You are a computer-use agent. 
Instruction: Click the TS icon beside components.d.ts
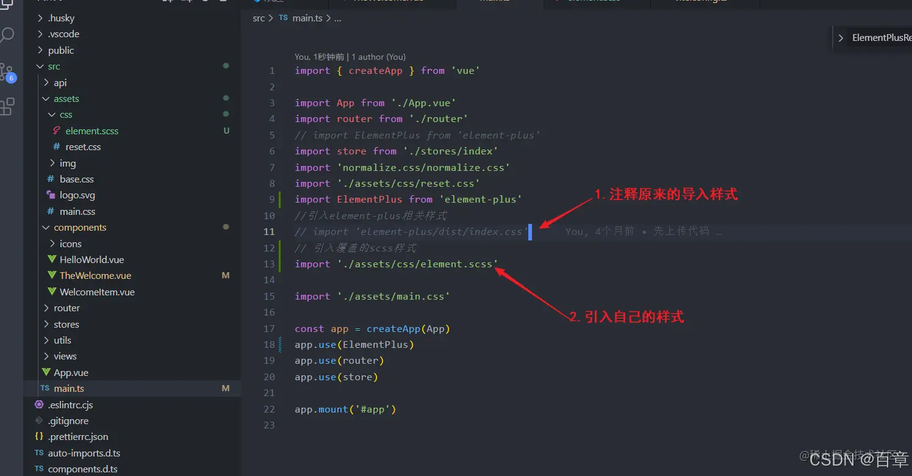click(x=39, y=469)
